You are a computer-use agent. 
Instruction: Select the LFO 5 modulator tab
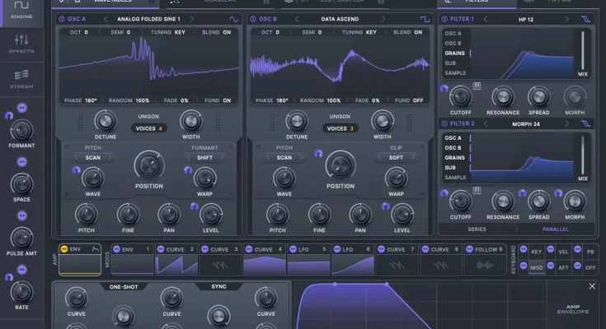point(308,249)
